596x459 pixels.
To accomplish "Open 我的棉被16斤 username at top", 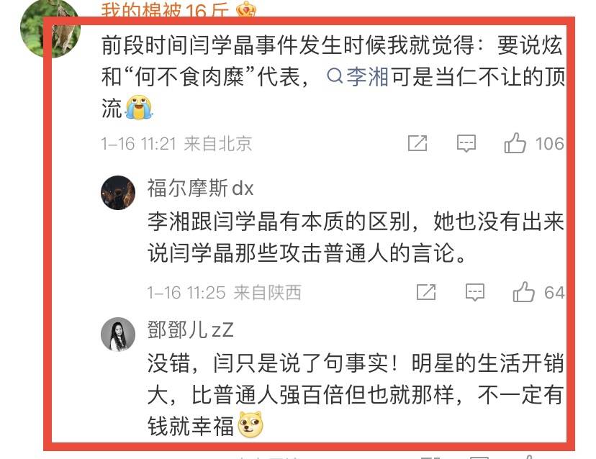I will pos(165,9).
